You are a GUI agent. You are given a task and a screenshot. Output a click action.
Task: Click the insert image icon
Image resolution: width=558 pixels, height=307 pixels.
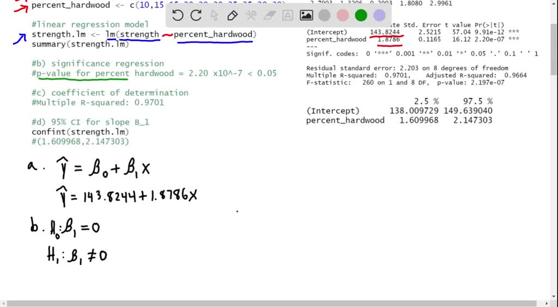(x=306, y=15)
